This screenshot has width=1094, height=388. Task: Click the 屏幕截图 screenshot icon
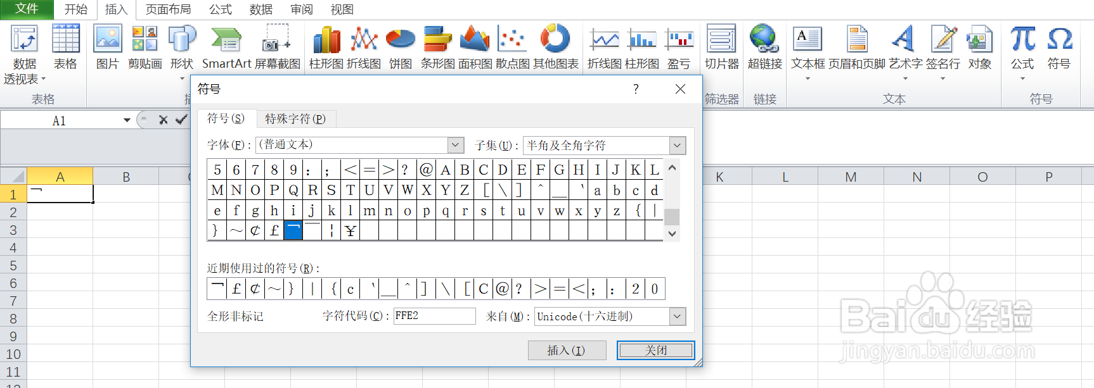[x=277, y=39]
